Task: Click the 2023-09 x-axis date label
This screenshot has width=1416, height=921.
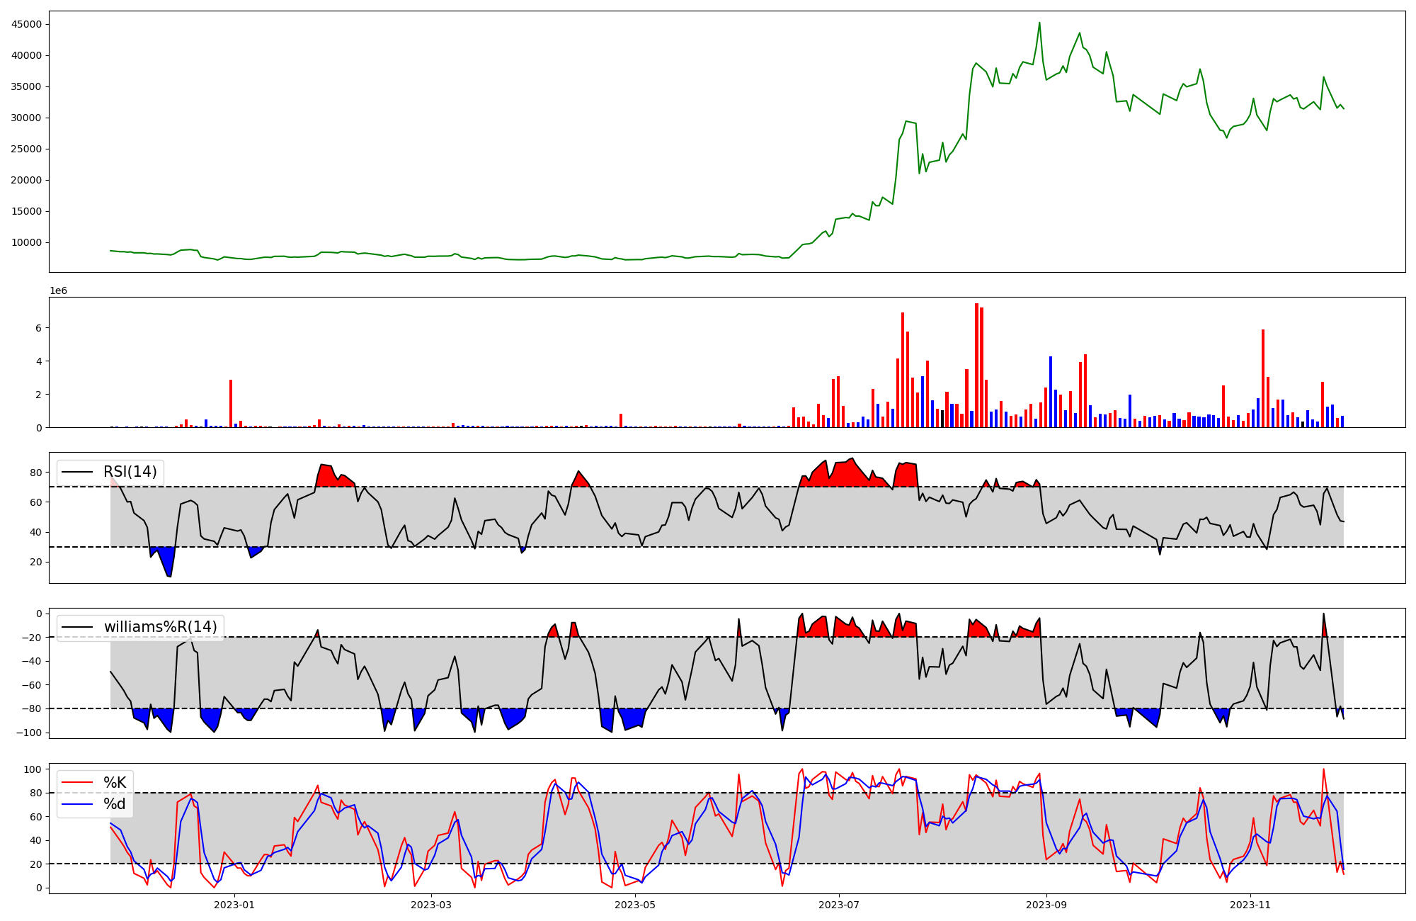Action: (1046, 905)
